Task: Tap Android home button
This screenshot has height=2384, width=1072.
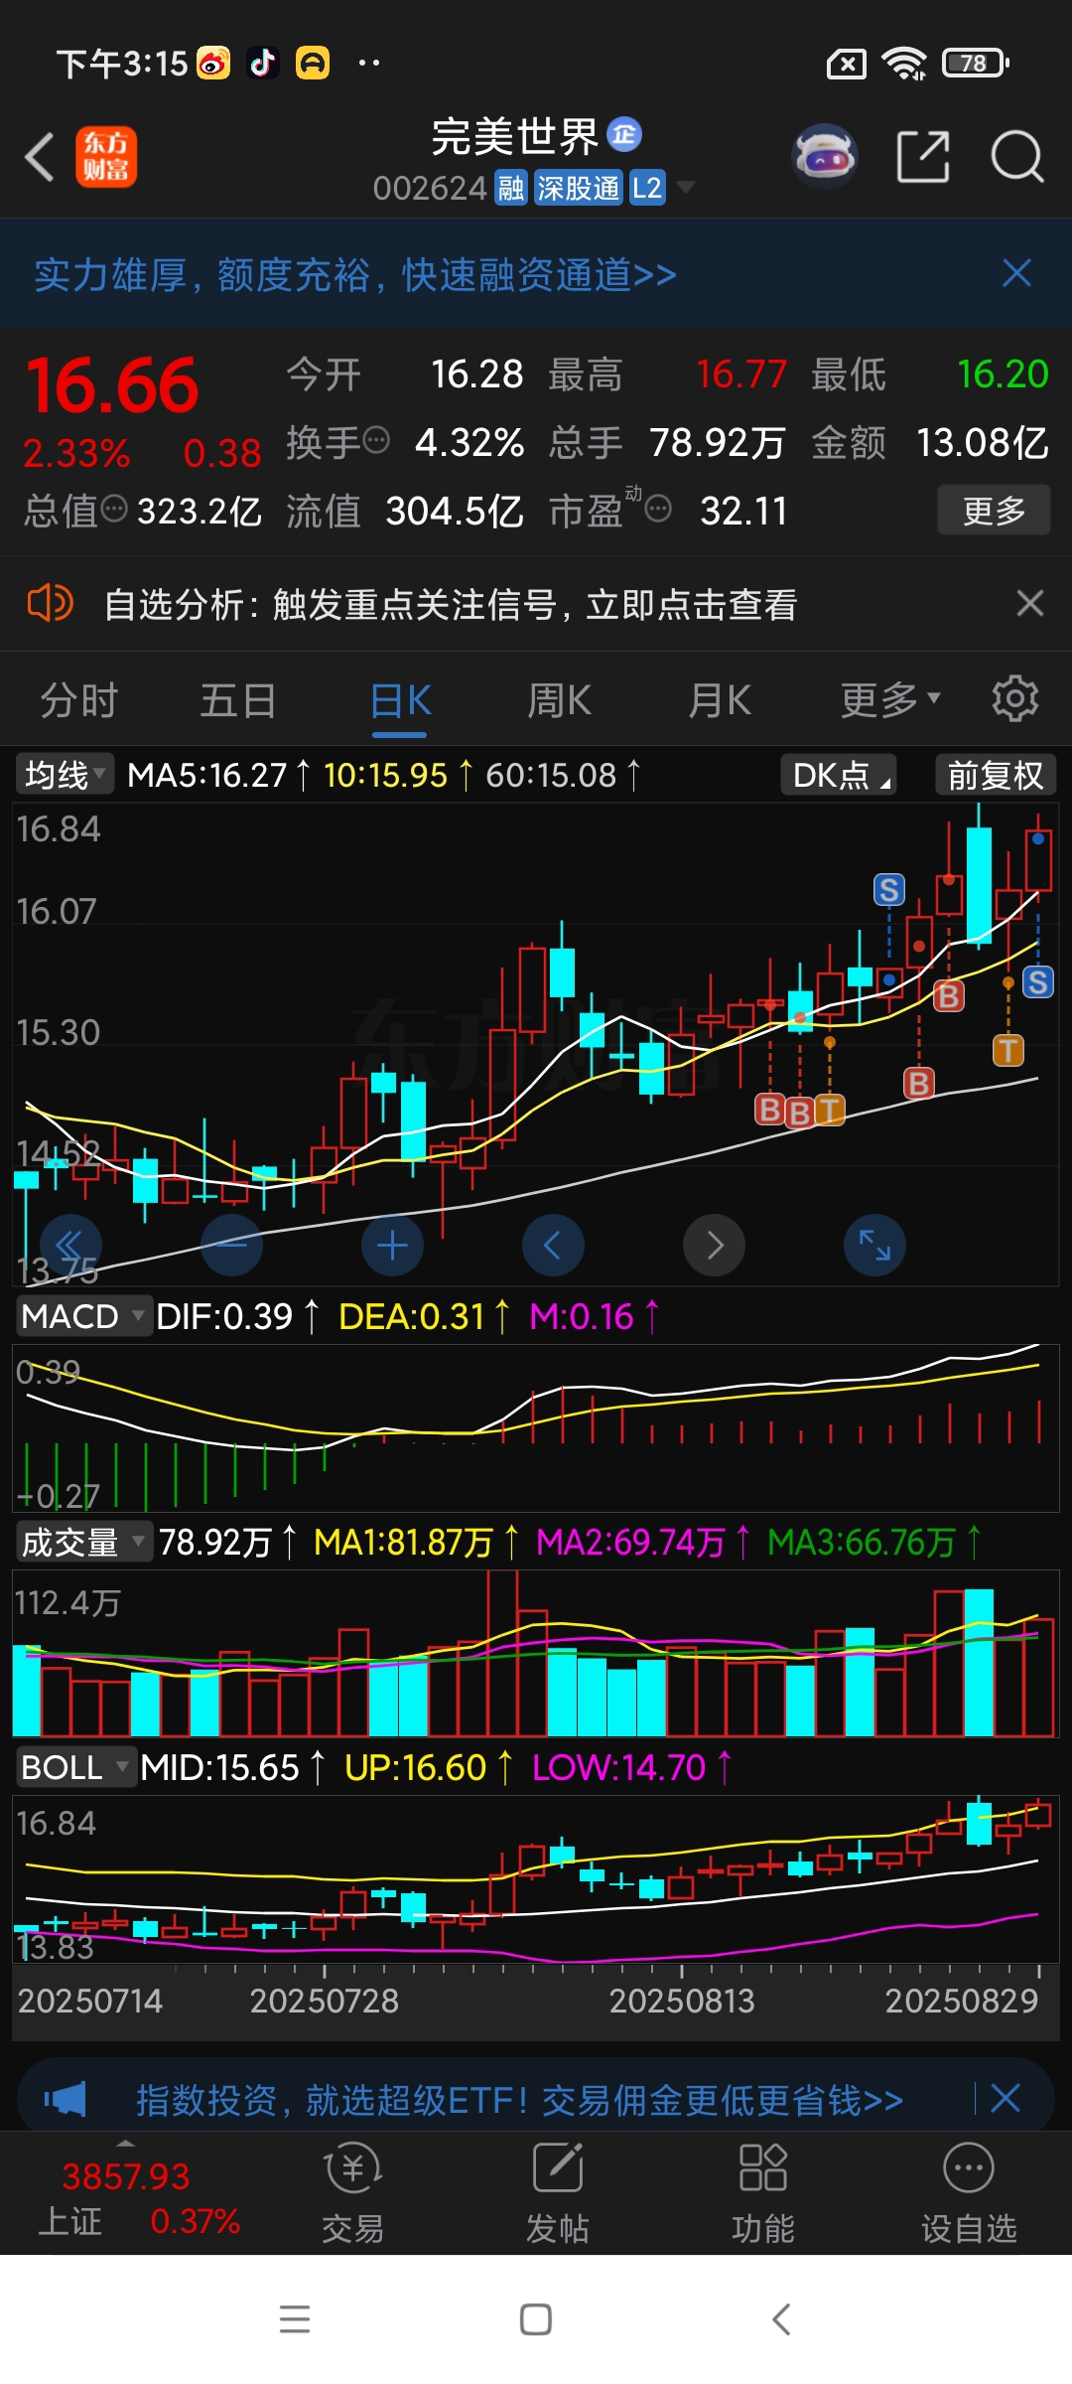Action: pyautogui.click(x=536, y=2319)
